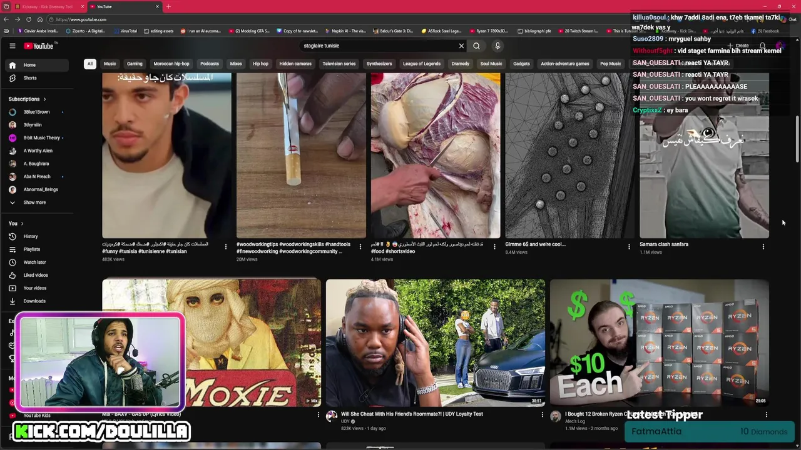Select the Hidden cameras filter chip
Viewport: 801px width, 450px height.
(295, 64)
